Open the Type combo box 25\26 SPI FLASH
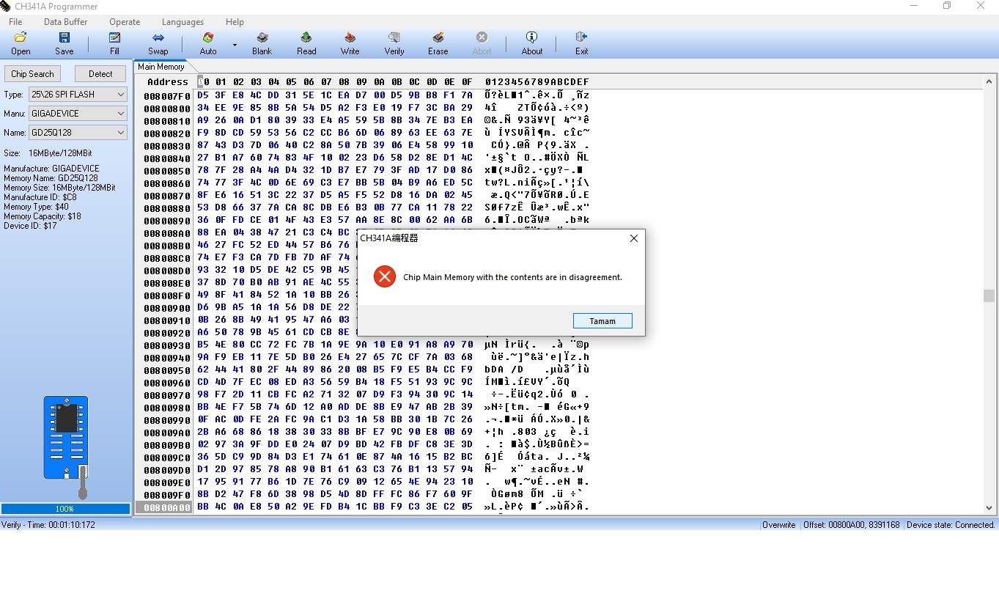Viewport: 999px width, 610px height. [x=78, y=95]
